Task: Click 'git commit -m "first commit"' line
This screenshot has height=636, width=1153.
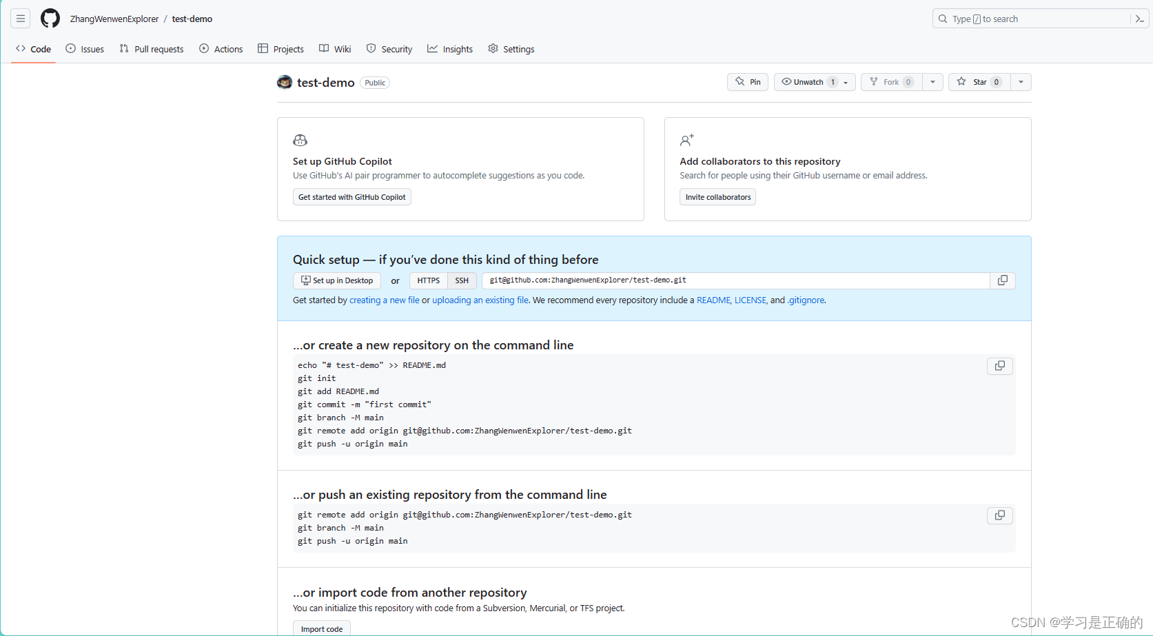Action: [x=365, y=404]
